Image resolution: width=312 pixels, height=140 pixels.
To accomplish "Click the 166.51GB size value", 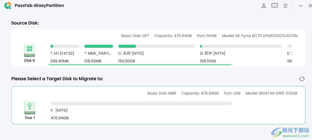I will tap(208, 61).
